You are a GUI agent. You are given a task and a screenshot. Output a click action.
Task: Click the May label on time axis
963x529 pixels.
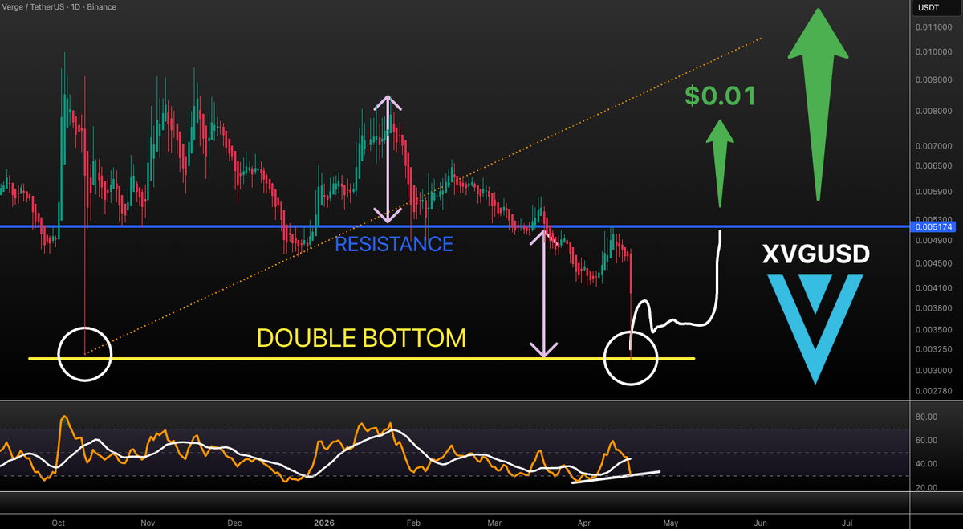point(672,522)
